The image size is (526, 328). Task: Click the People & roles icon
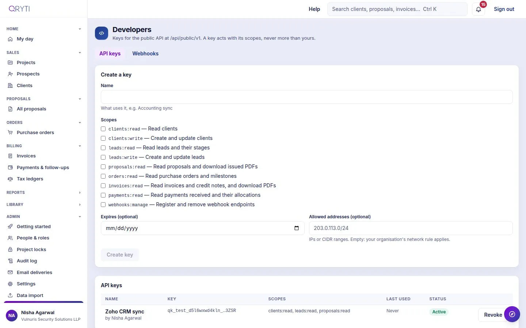(x=10, y=238)
